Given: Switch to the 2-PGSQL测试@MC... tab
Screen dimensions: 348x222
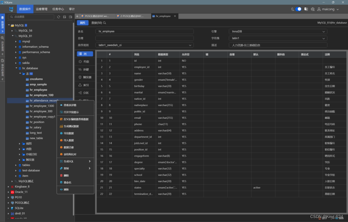Looking at the screenshot, I should tap(132, 16).
